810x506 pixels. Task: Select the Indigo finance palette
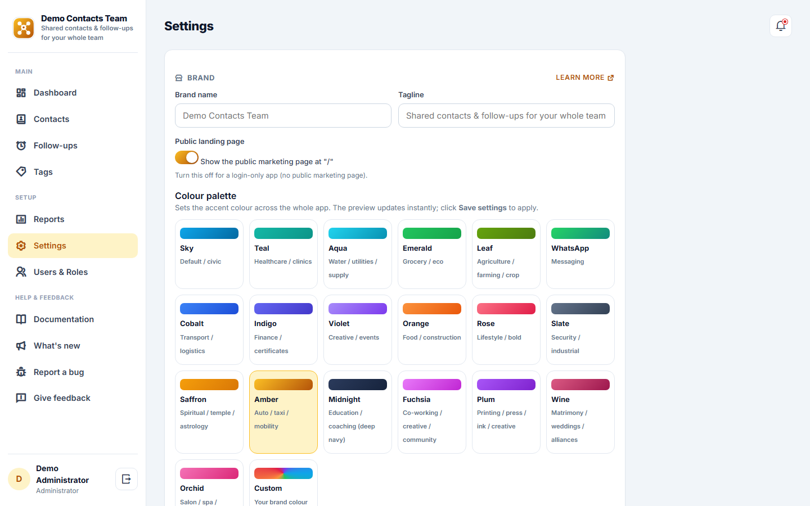point(283,329)
